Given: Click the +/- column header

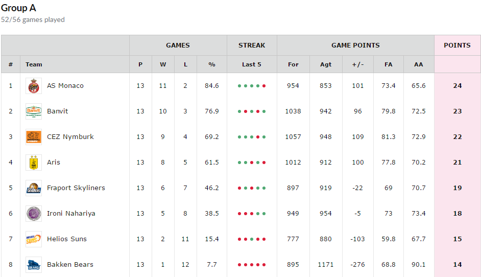Looking at the screenshot, I should coord(357,64).
